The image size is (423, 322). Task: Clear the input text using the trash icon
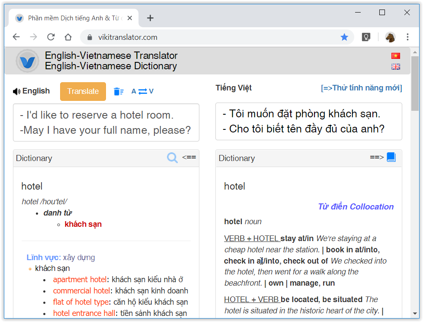point(119,91)
